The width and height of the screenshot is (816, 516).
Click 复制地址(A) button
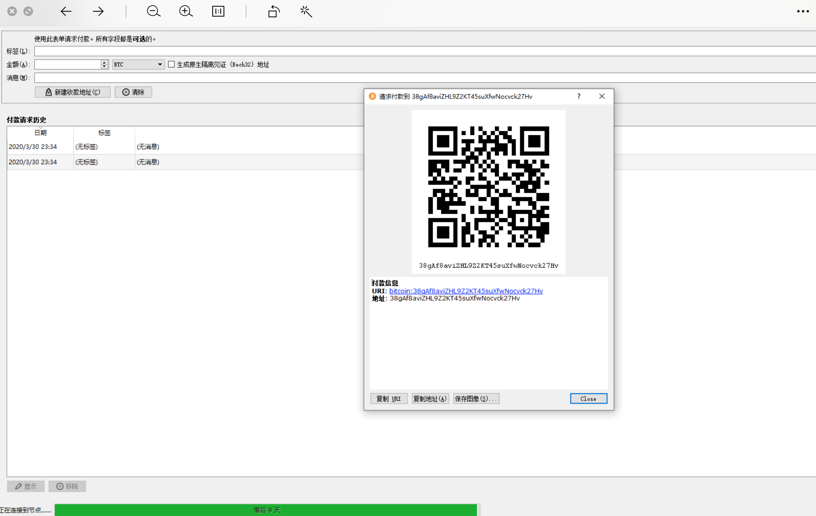(x=429, y=398)
